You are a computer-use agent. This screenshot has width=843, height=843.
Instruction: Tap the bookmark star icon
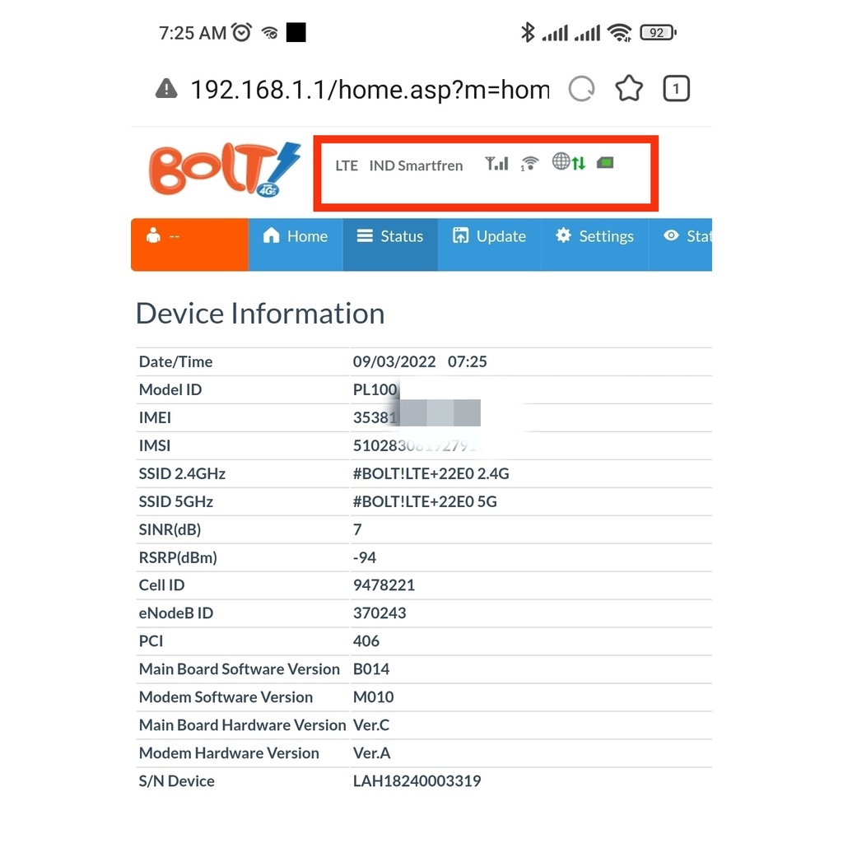[629, 89]
